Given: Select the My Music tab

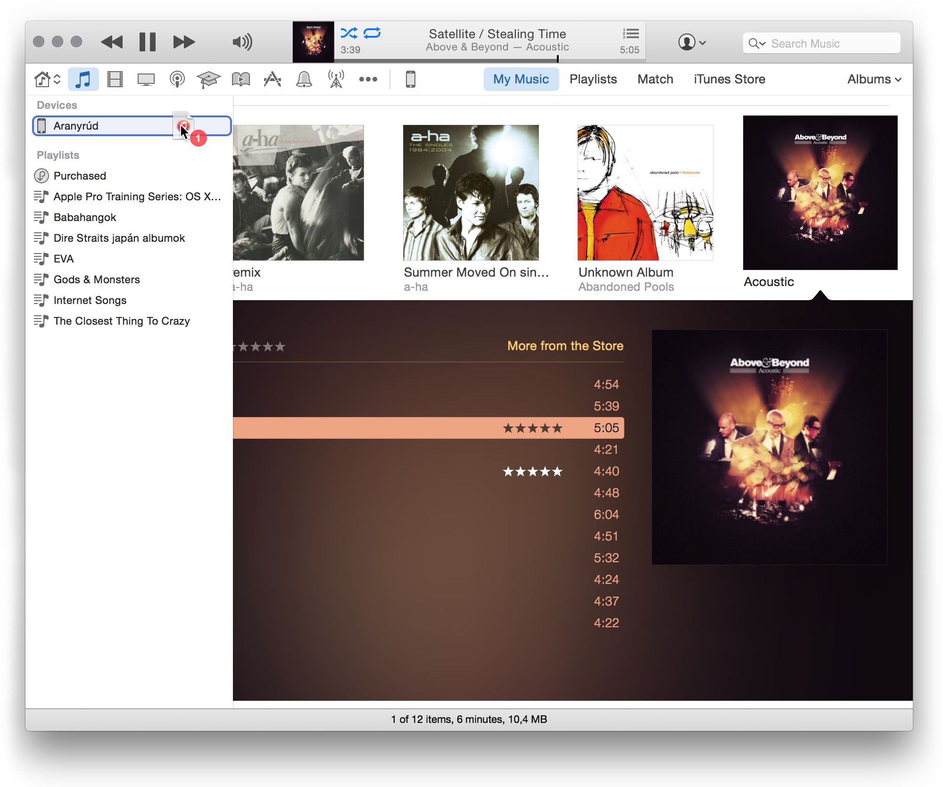Looking at the screenshot, I should [521, 79].
